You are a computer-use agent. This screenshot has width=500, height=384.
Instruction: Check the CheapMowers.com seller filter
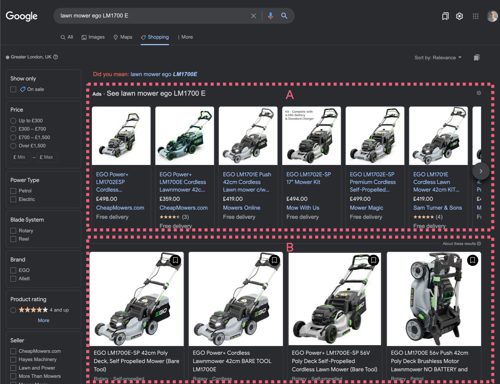click(13, 351)
